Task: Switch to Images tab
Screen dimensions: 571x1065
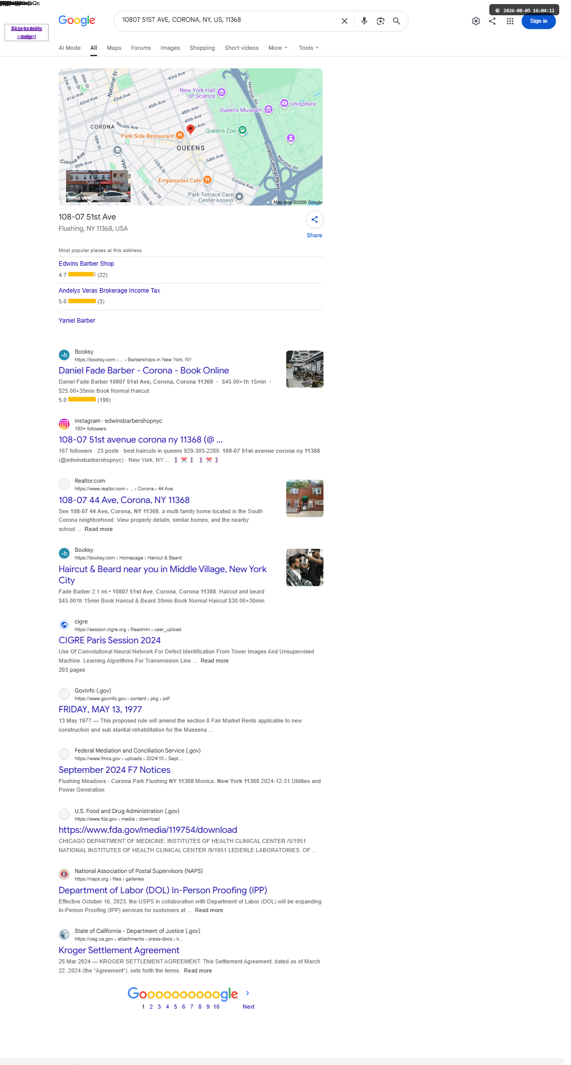Action: (x=170, y=48)
